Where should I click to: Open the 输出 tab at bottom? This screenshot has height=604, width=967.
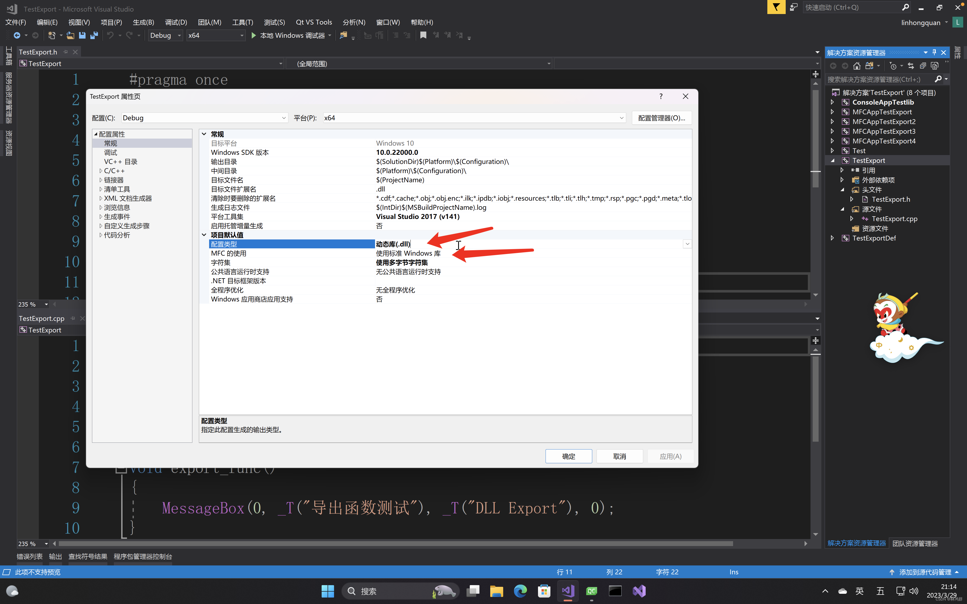(x=56, y=557)
